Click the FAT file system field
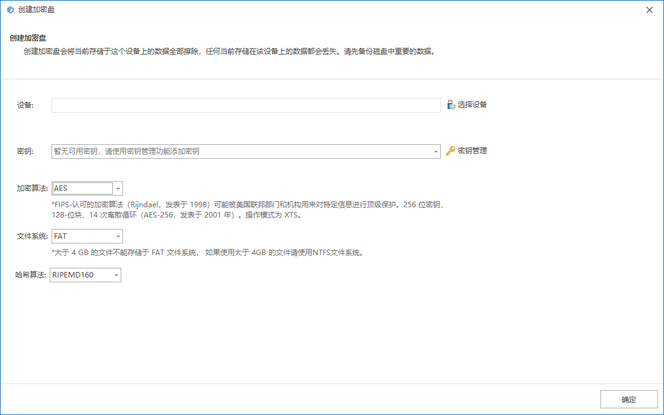 pos(82,236)
